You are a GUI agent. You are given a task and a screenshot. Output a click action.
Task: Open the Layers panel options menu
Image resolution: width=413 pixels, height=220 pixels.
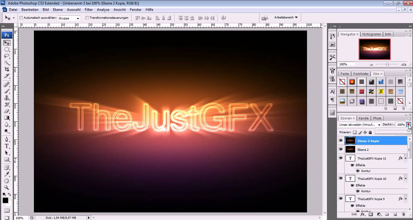pyautogui.click(x=409, y=119)
